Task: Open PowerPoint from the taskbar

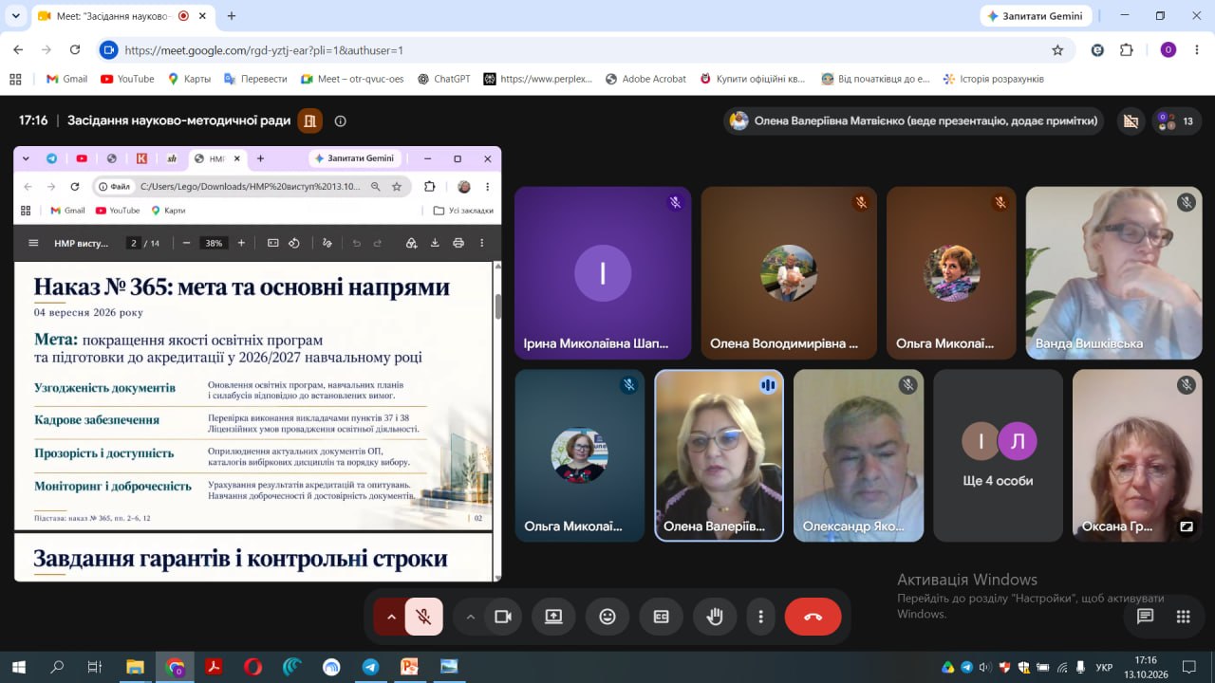Action: [409, 667]
